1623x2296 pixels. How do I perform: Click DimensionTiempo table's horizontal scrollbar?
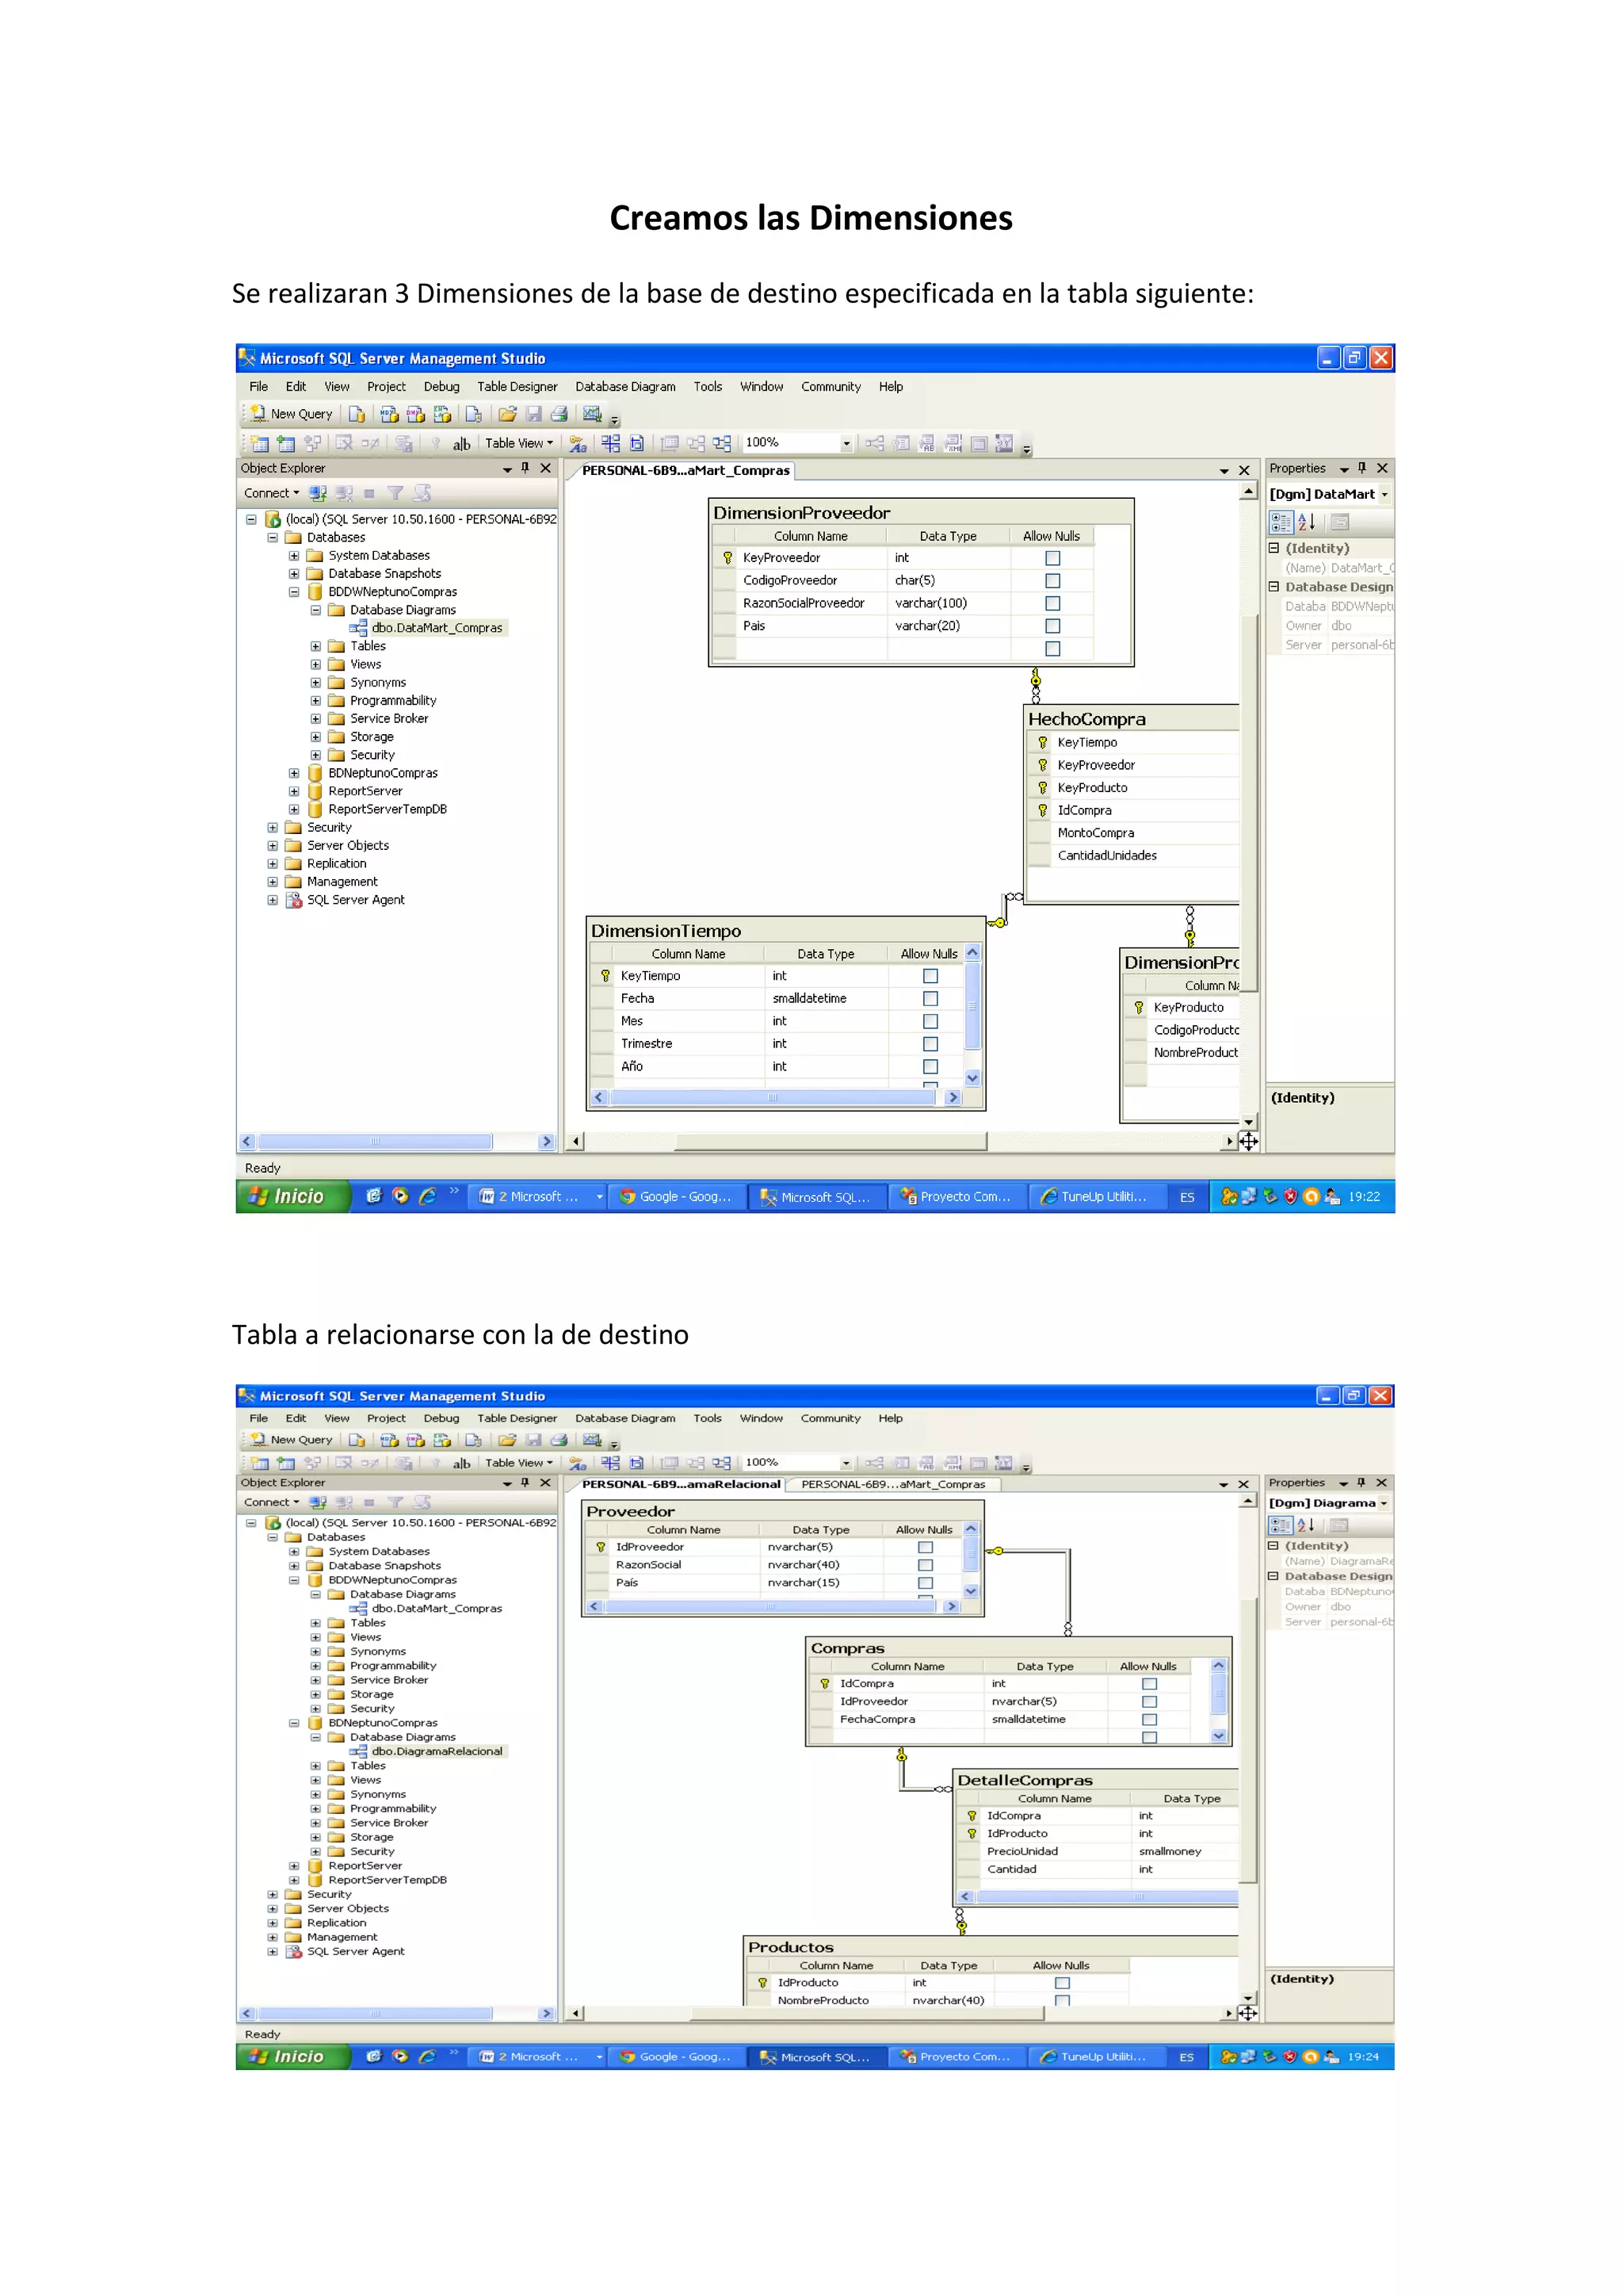[x=772, y=1097]
